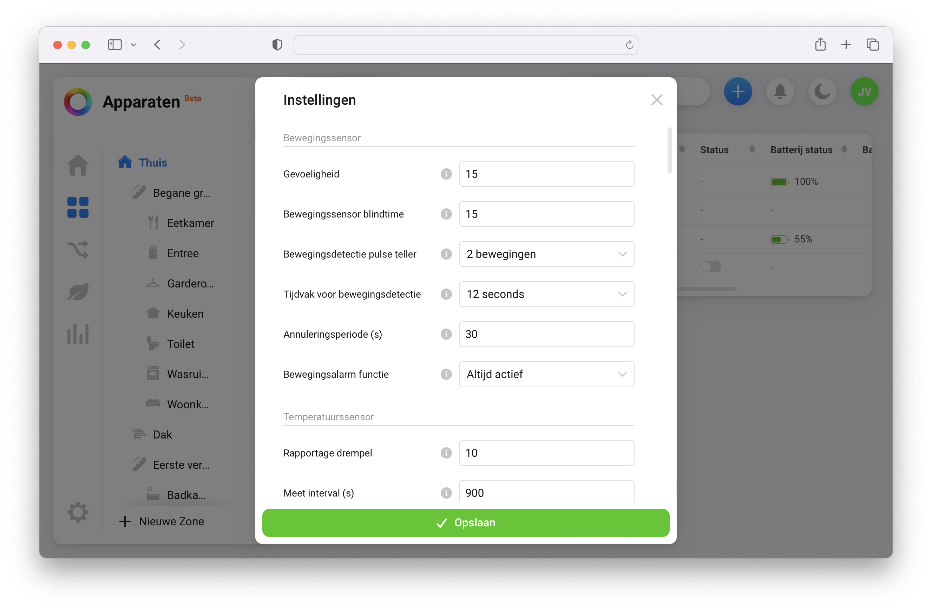Click Safari share icon

[820, 44]
